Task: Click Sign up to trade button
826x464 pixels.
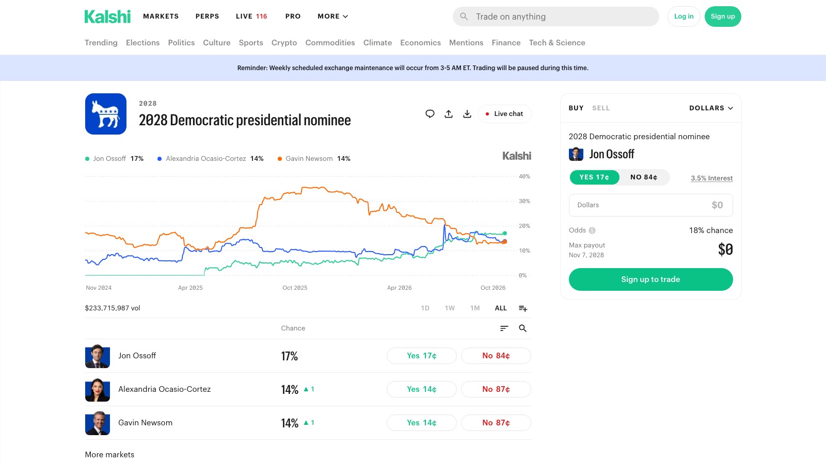Action: [650, 279]
